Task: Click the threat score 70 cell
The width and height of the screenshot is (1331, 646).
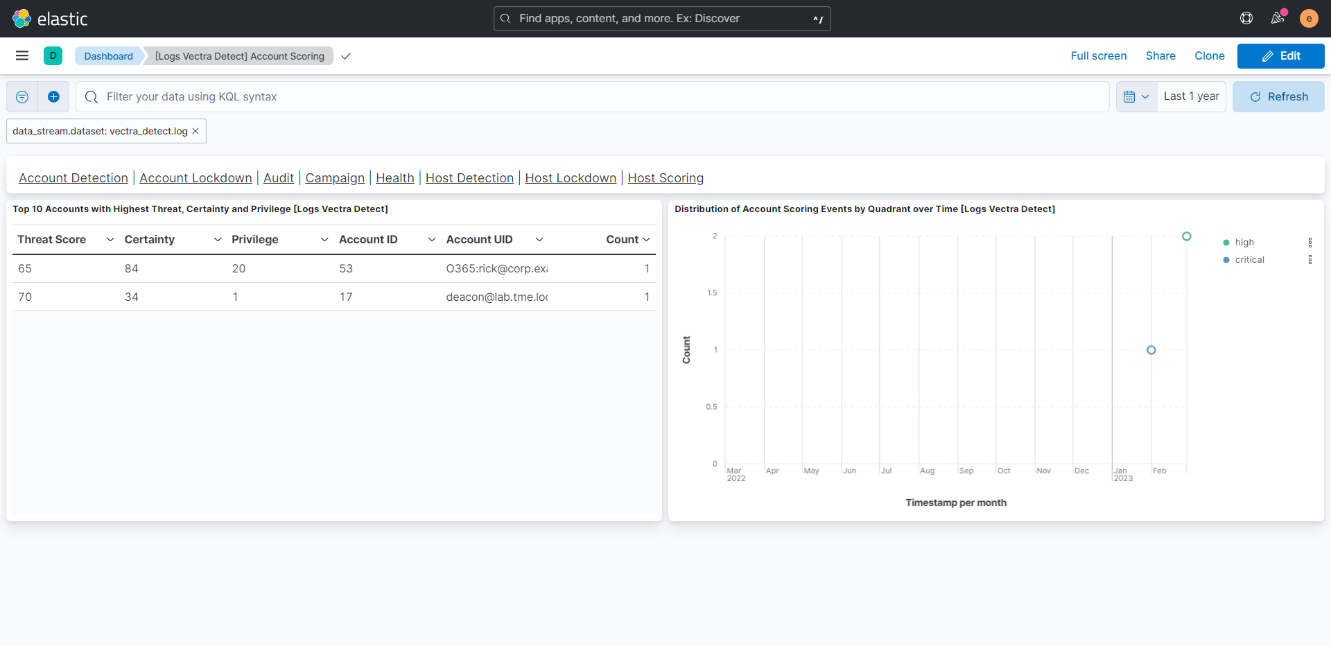Action: (66, 297)
